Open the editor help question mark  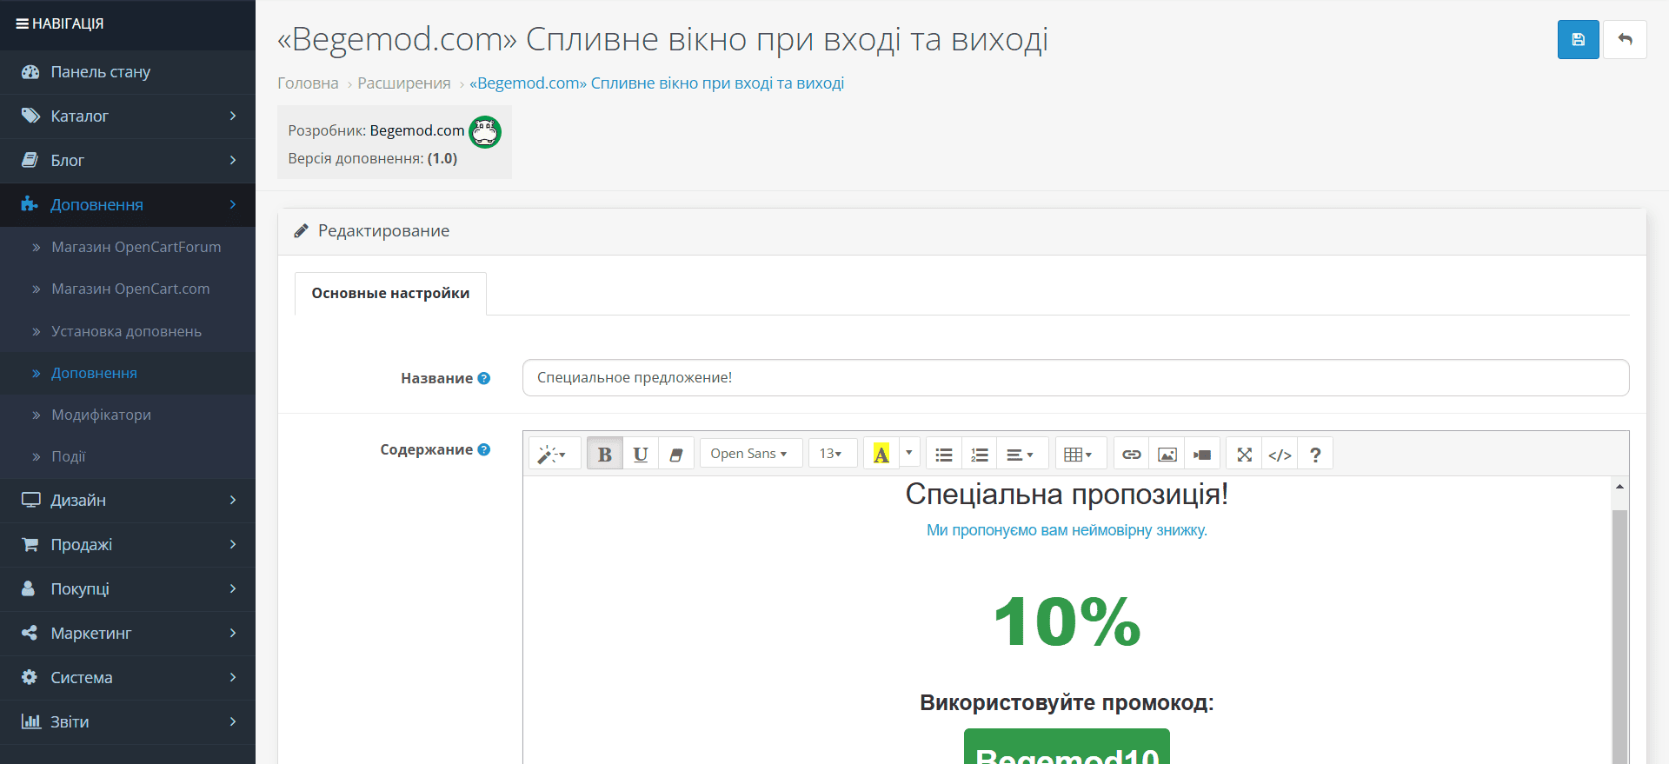1315,454
